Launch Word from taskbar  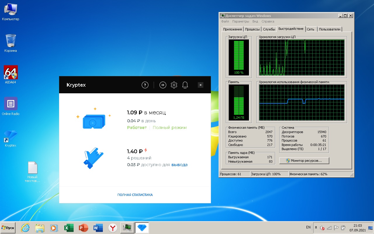tap(98, 228)
